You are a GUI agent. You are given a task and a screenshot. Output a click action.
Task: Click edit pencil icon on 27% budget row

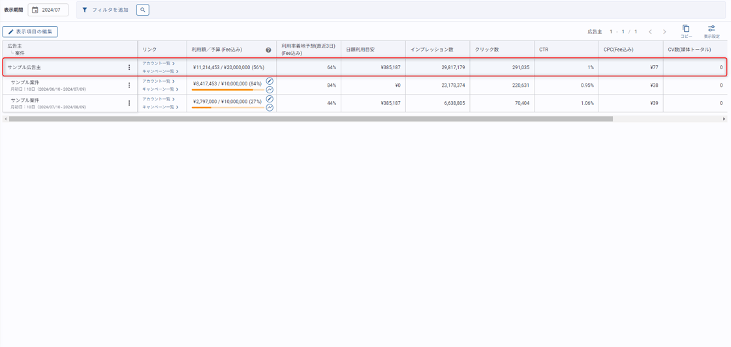[270, 99]
